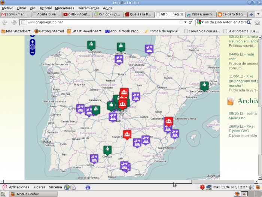Open the Editar menu
This screenshot has width=262, height=197.
coord(21,8)
